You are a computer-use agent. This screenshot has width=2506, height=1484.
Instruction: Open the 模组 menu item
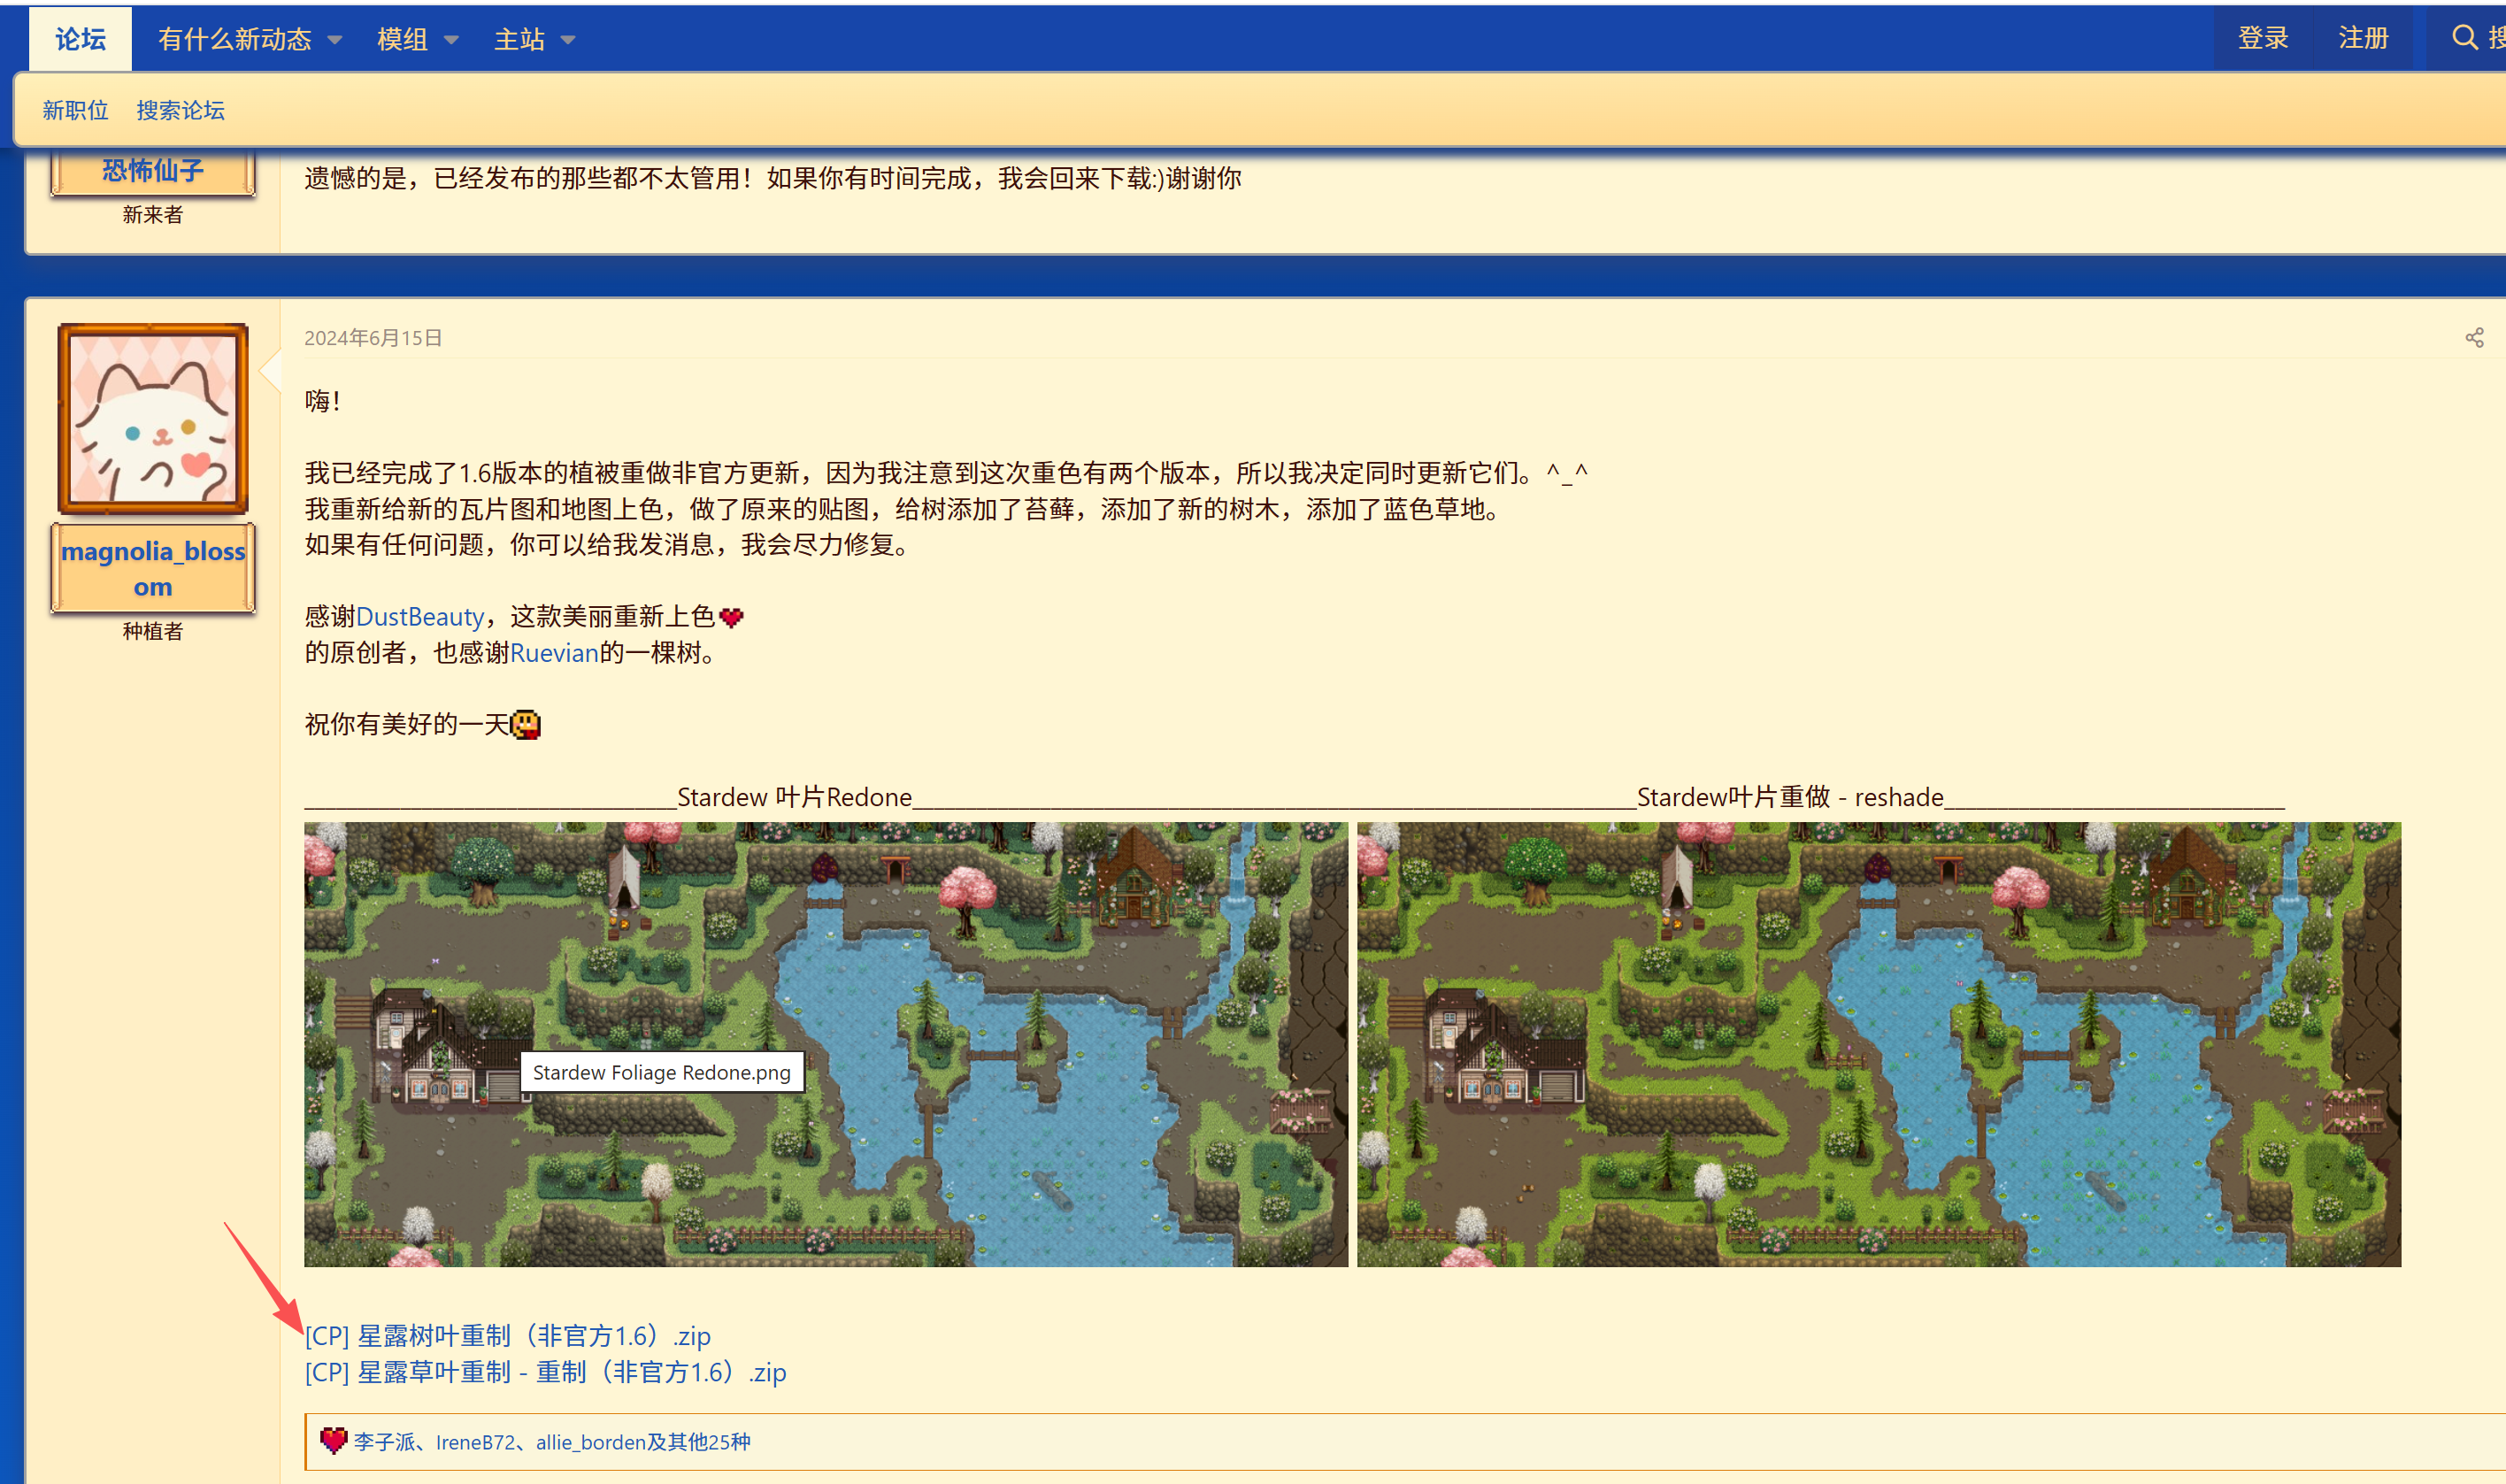(402, 39)
